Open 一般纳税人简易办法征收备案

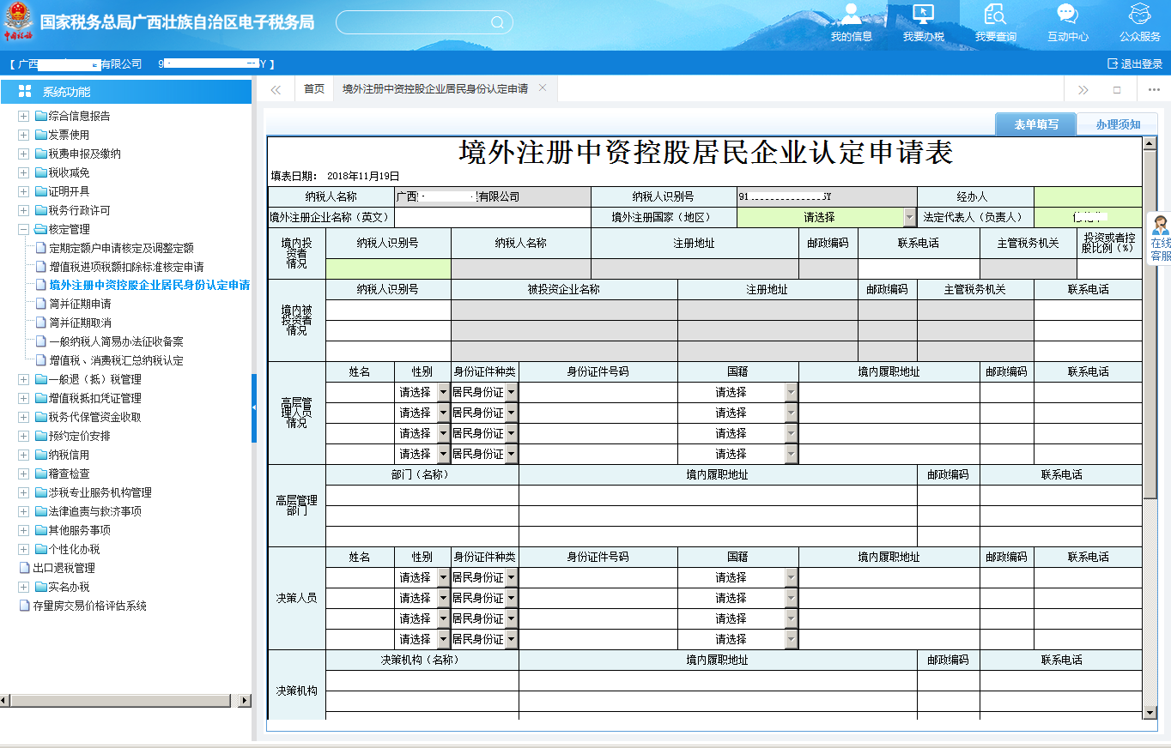116,341
